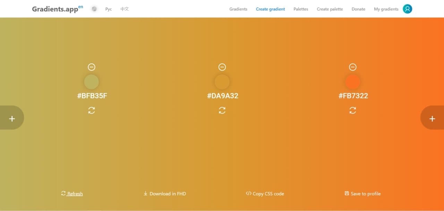Edit the #BFB35F hex code

coord(92,96)
